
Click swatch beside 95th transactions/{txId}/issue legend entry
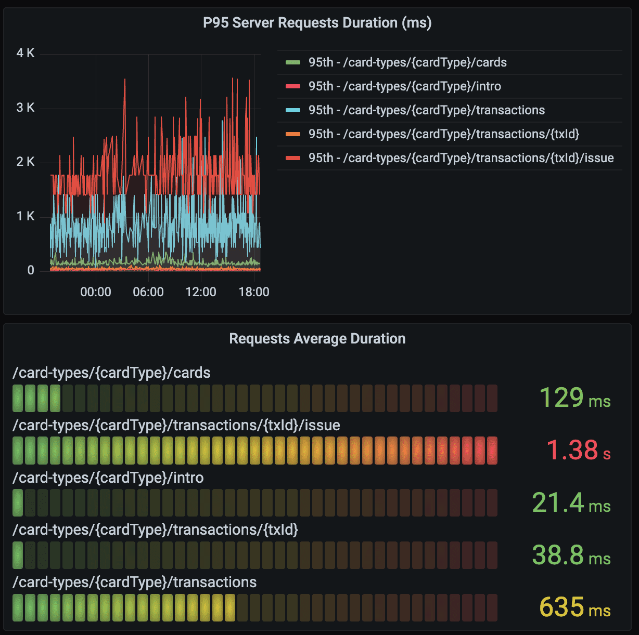293,158
